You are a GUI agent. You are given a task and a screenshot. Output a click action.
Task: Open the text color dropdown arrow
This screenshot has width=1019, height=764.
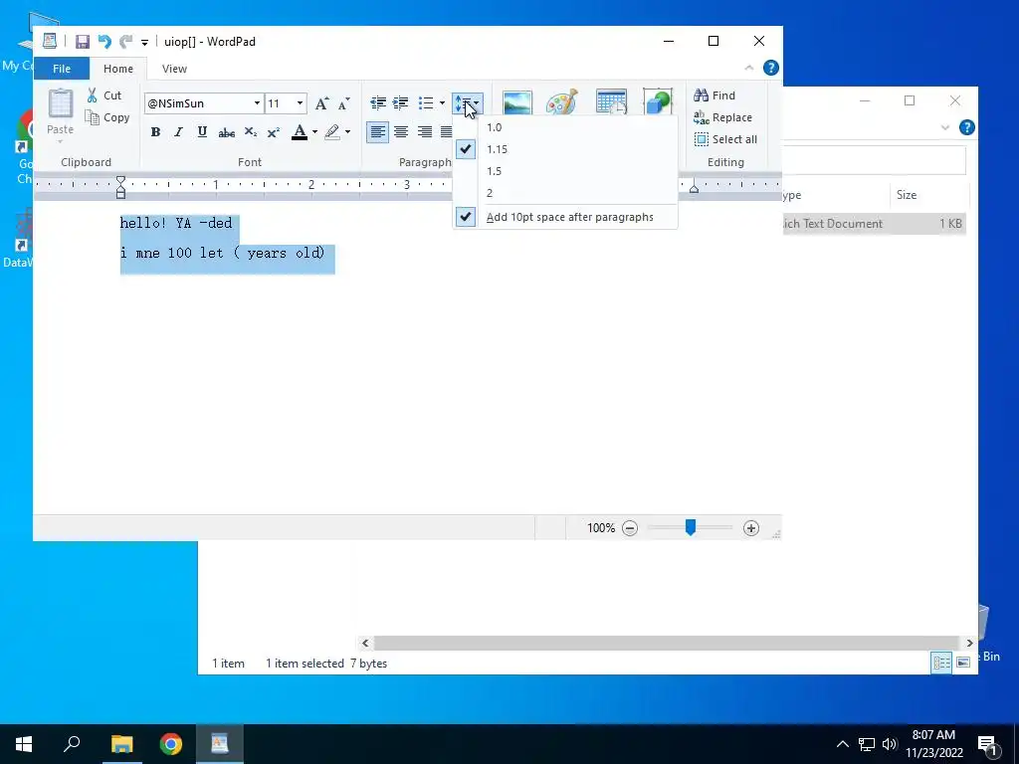point(314,132)
